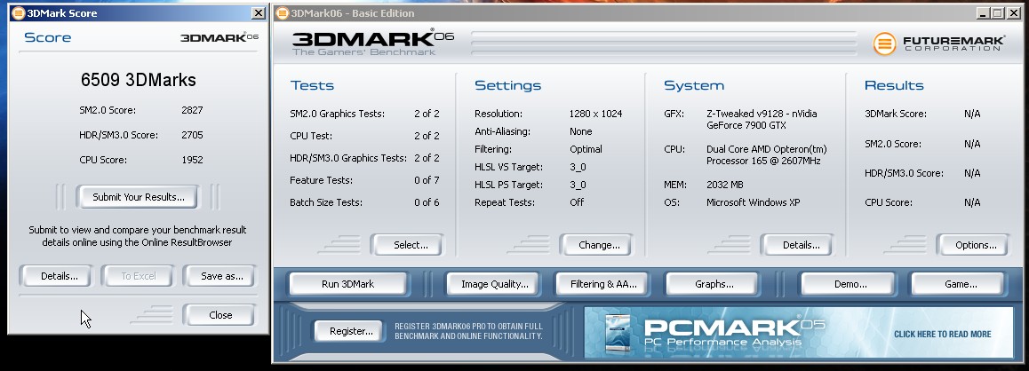Open Image Quality tool
The width and height of the screenshot is (1029, 371).
pyautogui.click(x=494, y=284)
